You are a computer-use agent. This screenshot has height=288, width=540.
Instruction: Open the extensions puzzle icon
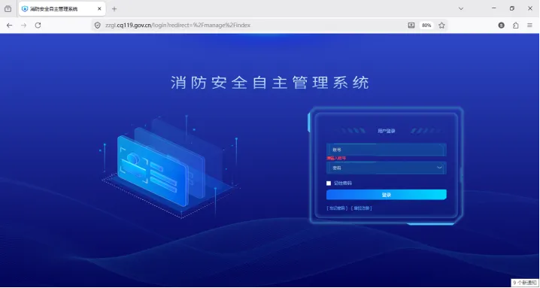(515, 25)
